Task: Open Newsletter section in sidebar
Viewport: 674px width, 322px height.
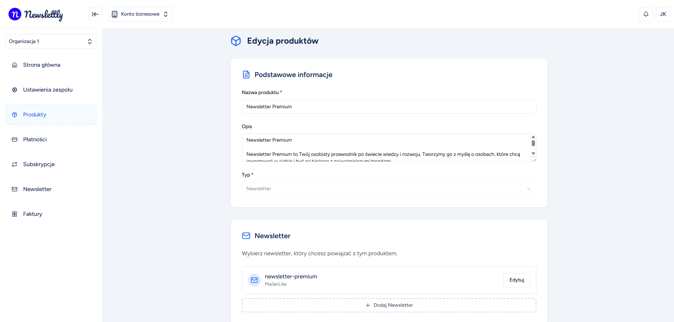Action: 37,189
